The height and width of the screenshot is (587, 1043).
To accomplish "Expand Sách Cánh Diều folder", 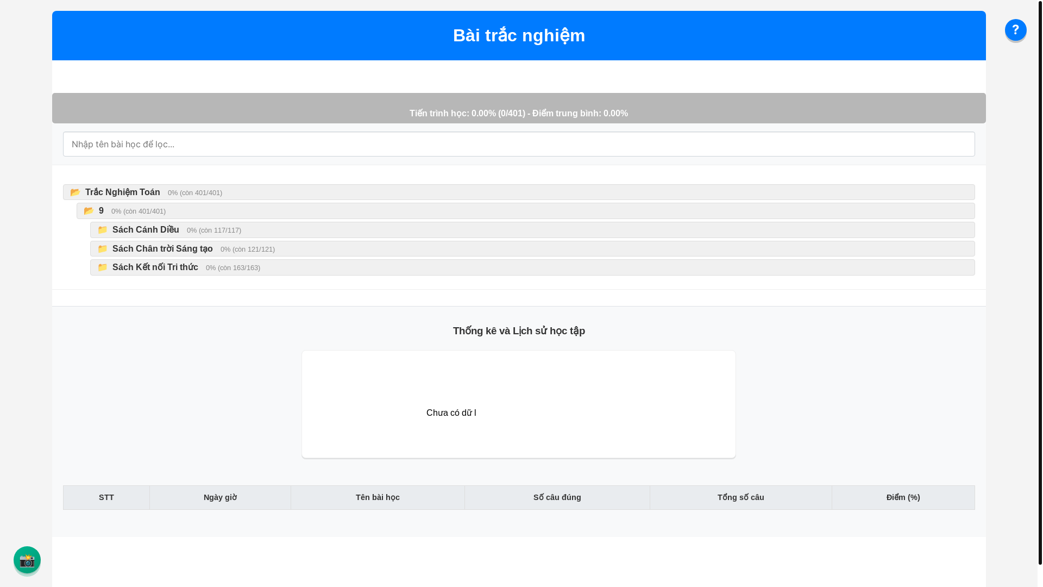I will click(532, 230).
